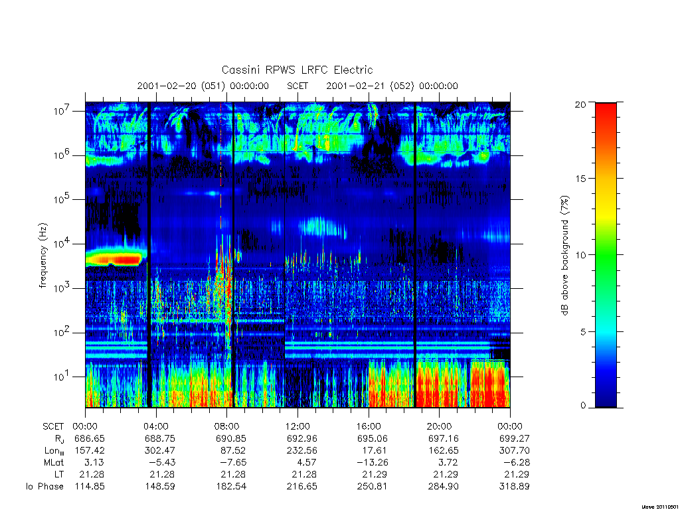This screenshot has height=510, width=680.
Task: Click the colorbar tick label '20'
Action: [580, 104]
